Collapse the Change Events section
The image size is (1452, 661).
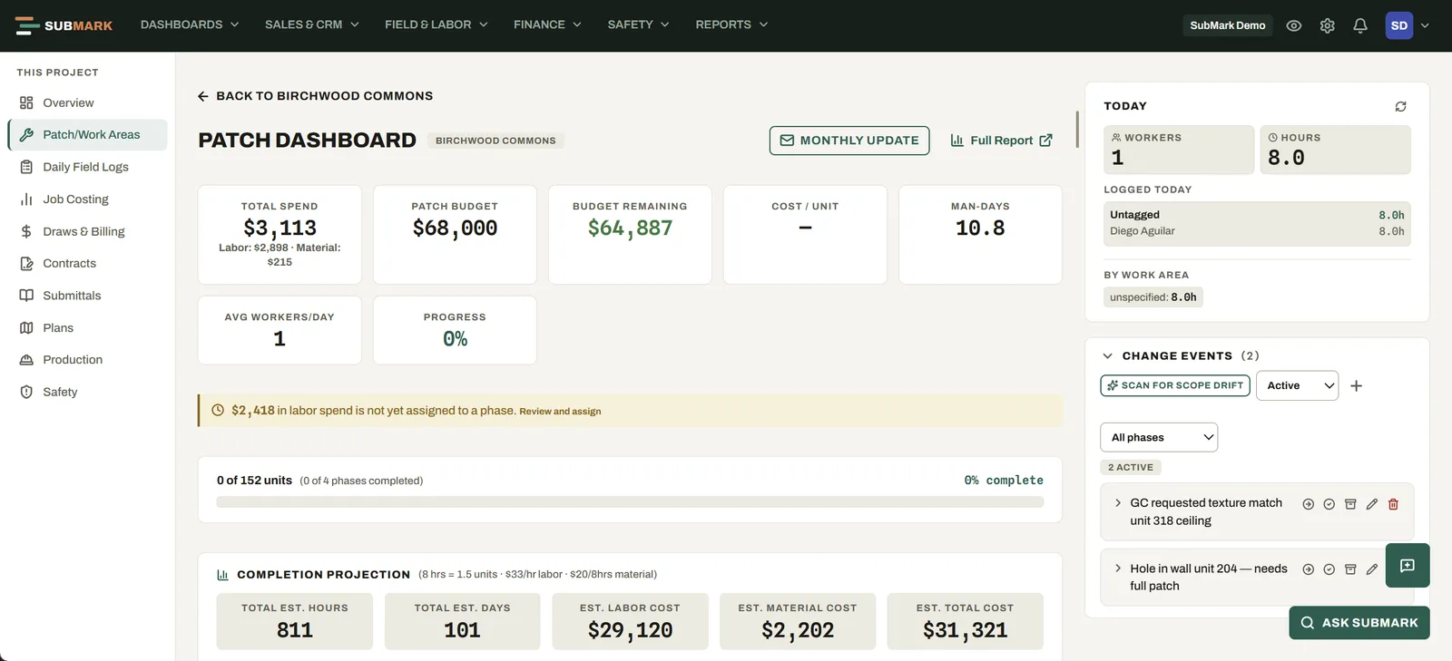(1107, 356)
